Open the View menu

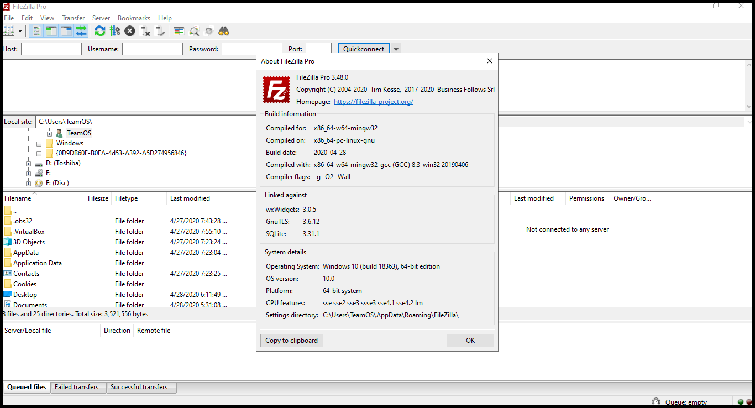pyautogui.click(x=48, y=18)
